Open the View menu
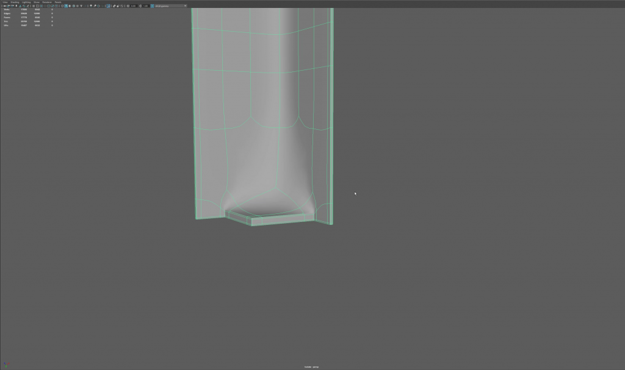This screenshot has width=625, height=370. pos(5,2)
